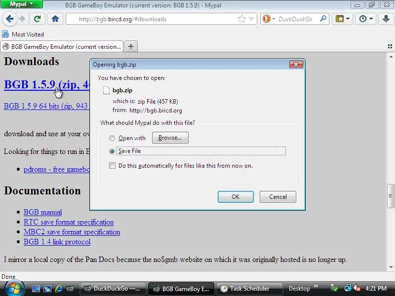Expand the Desktop toolbar chevron
Image resolution: width=395 pixels, height=296 pixels.
pyautogui.click(x=316, y=286)
